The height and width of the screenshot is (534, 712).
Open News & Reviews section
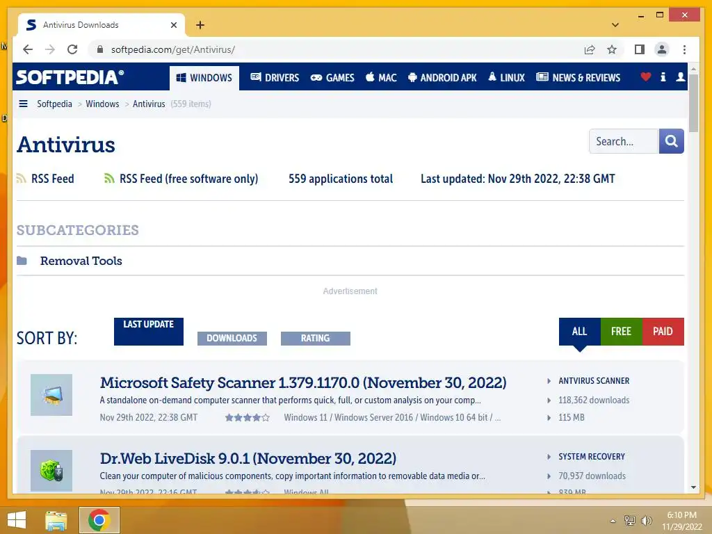pyautogui.click(x=578, y=78)
